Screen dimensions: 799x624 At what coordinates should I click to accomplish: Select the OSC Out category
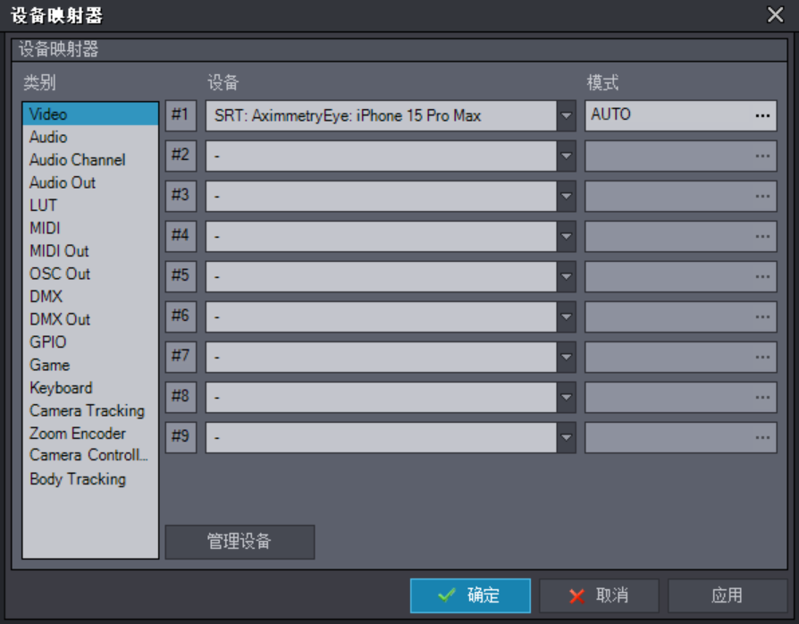pos(90,274)
